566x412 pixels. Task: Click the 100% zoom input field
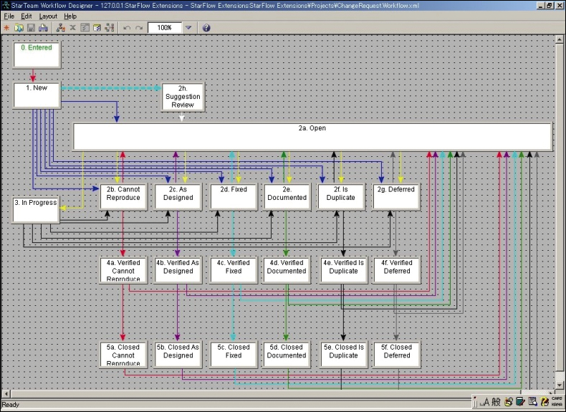tap(165, 28)
